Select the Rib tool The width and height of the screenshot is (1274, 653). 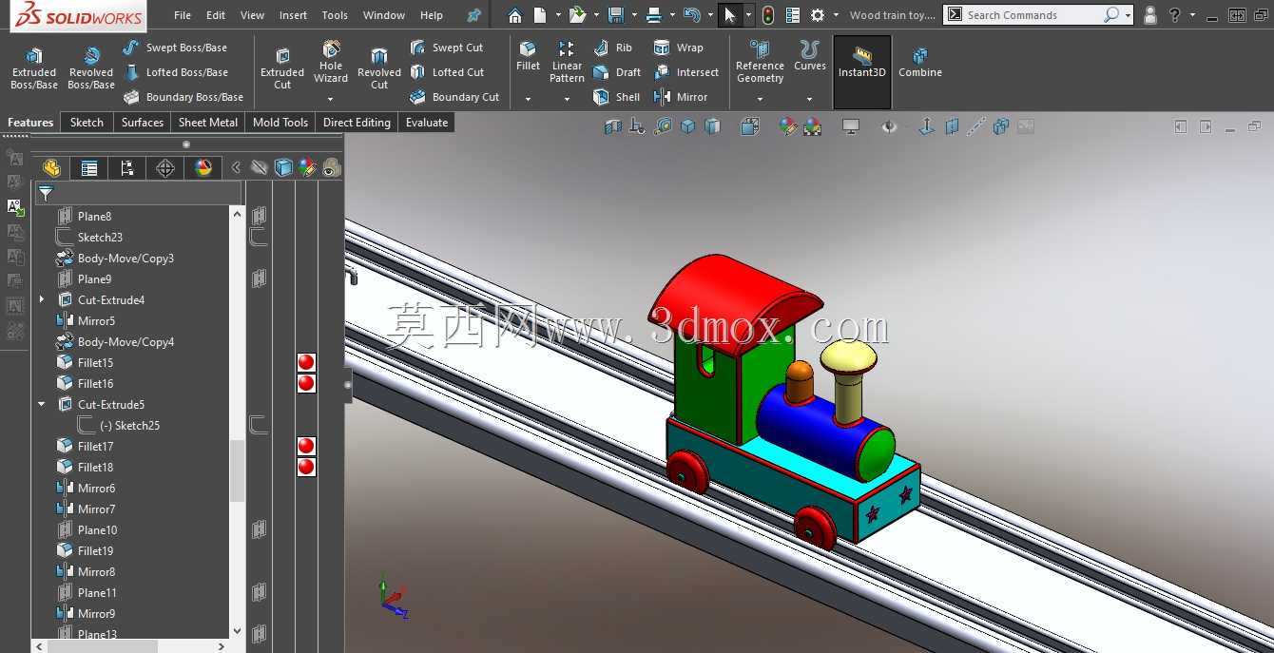tap(613, 48)
